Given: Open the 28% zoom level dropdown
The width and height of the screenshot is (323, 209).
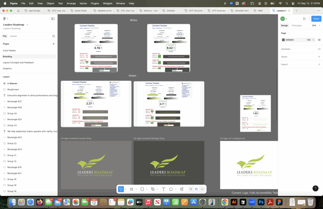Looking at the screenshot, I should [315, 26].
